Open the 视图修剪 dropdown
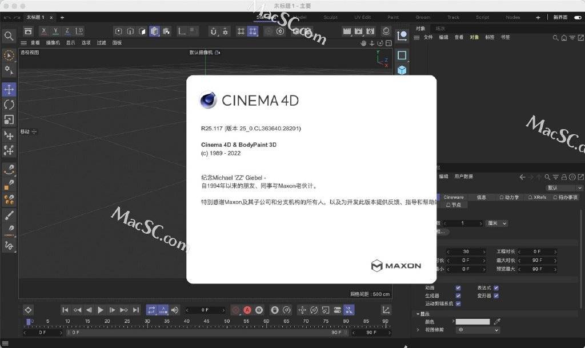This screenshot has width=585, height=348. click(x=478, y=330)
